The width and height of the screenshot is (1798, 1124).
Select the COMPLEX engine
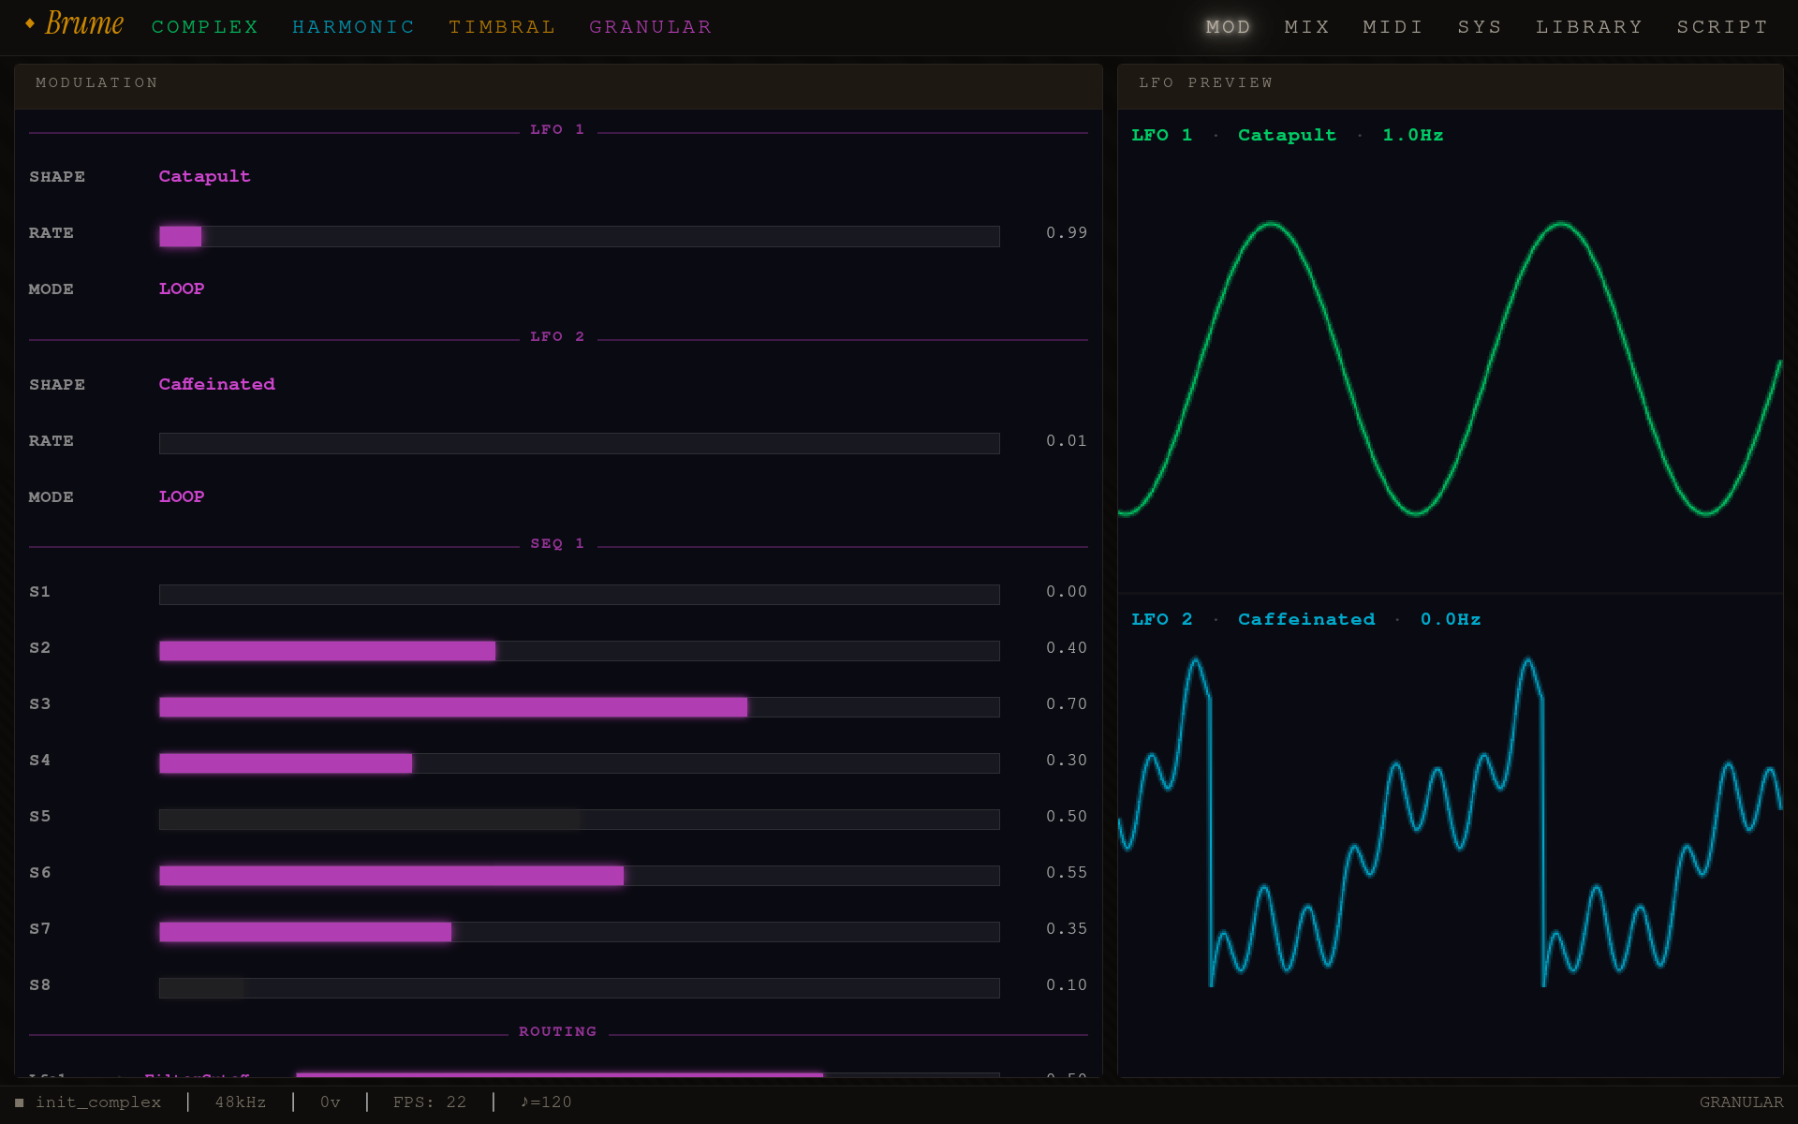(x=204, y=26)
